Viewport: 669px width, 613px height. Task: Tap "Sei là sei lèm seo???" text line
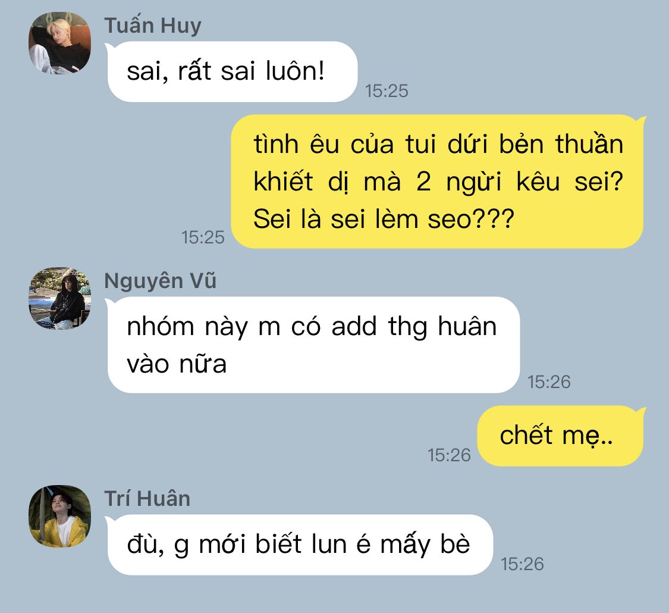click(384, 219)
